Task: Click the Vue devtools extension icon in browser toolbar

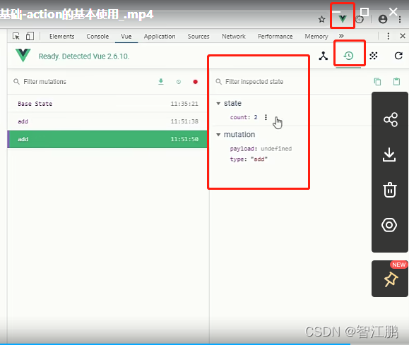Action: pos(343,19)
